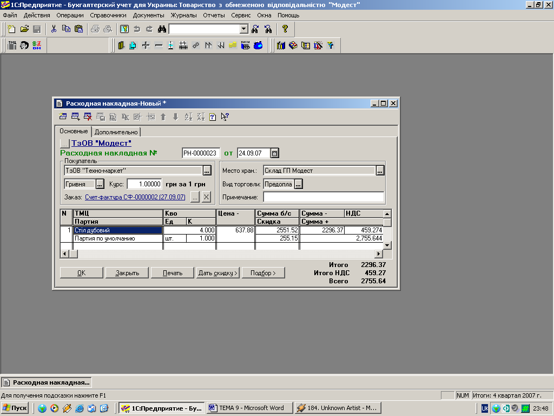Click New row icon in document toolbar

coord(63,117)
